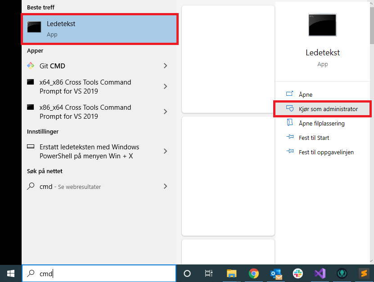Expand the cmd web results arrow
This screenshot has height=282, width=374.
pyautogui.click(x=165, y=186)
